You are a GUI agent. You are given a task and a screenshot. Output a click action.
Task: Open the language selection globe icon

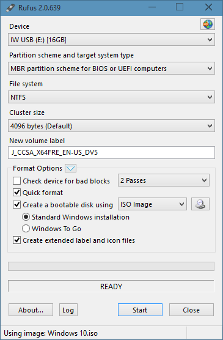click(208, 24)
